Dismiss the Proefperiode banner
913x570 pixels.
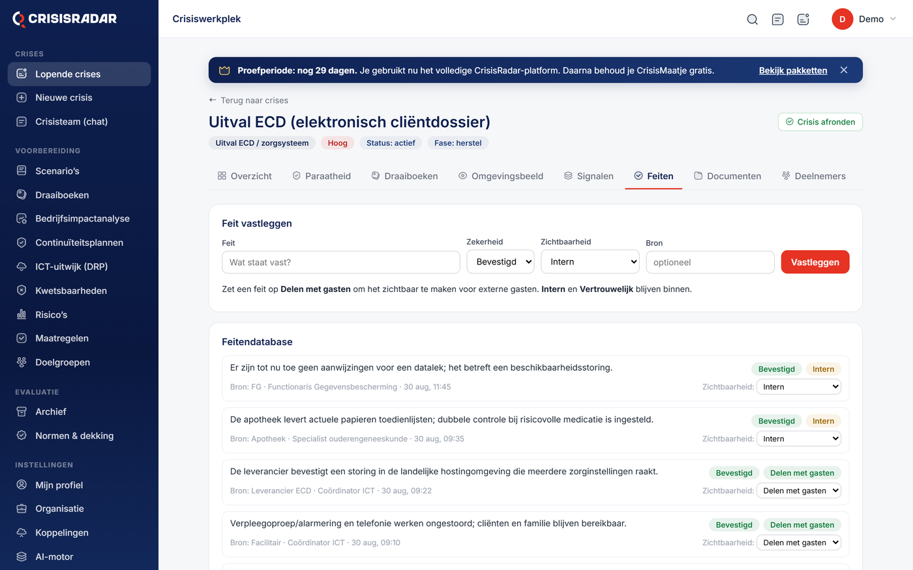point(844,70)
